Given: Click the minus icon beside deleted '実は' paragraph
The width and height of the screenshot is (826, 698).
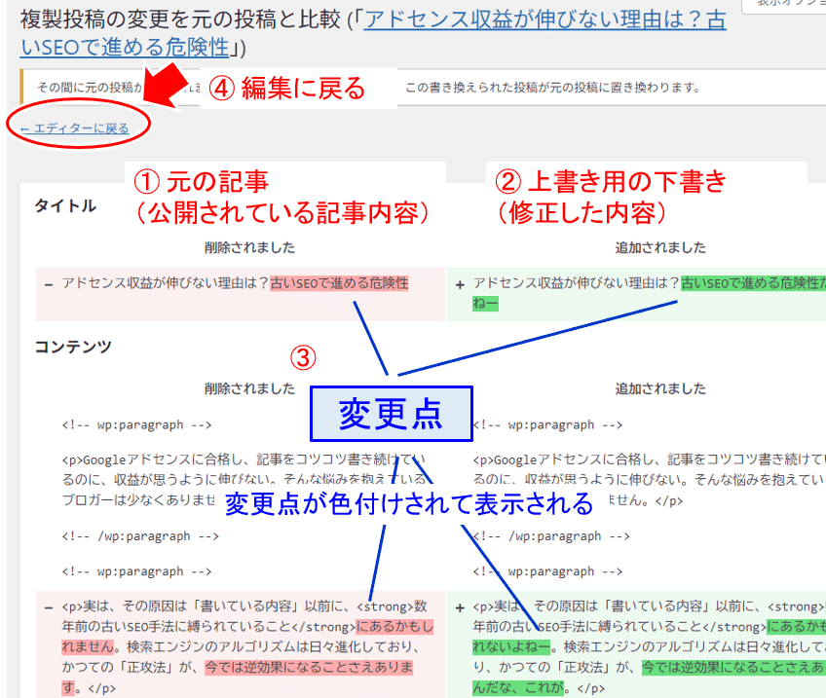Looking at the screenshot, I should click(x=48, y=606).
